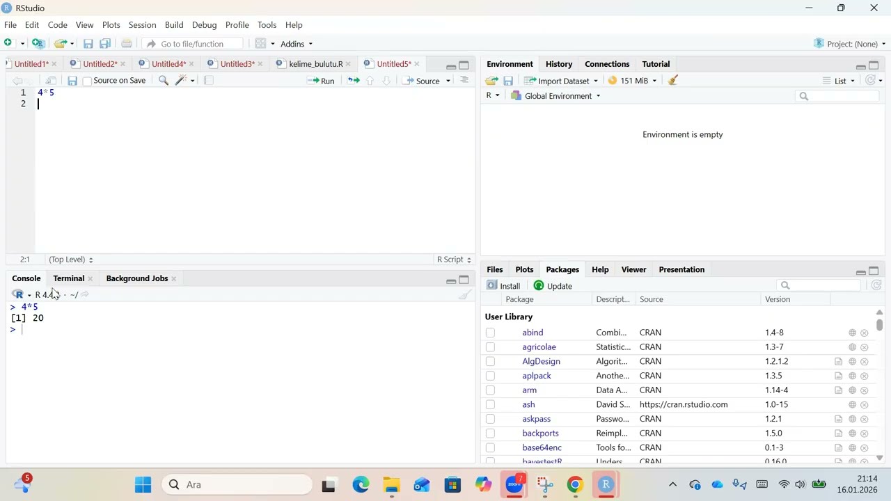Screen dimensions: 891x501
Task: Re-run the previous code region
Action: tap(354, 81)
